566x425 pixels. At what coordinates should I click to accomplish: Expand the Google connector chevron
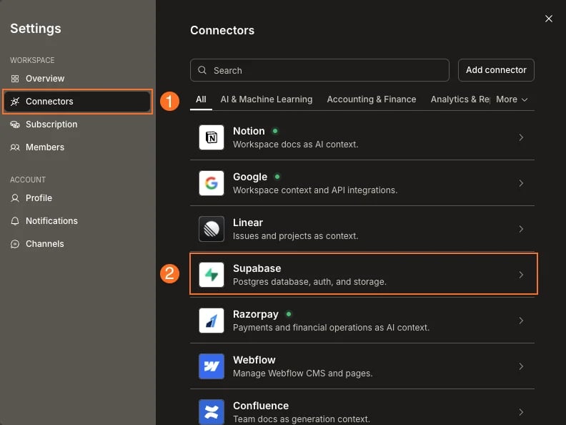(x=521, y=183)
